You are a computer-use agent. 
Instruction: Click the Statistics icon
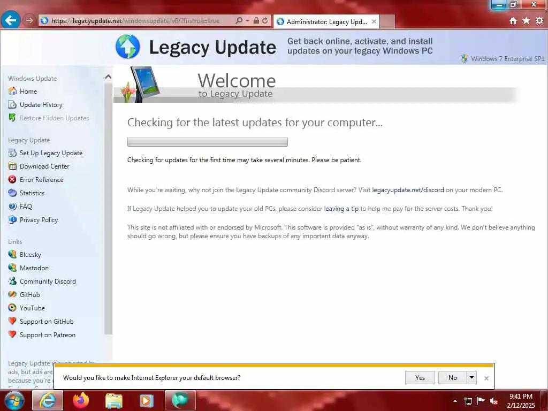(x=12, y=193)
